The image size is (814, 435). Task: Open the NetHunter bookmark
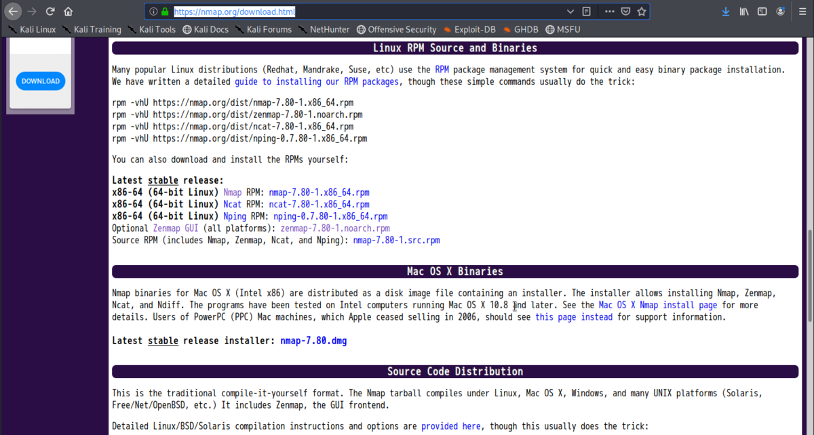pyautogui.click(x=324, y=29)
